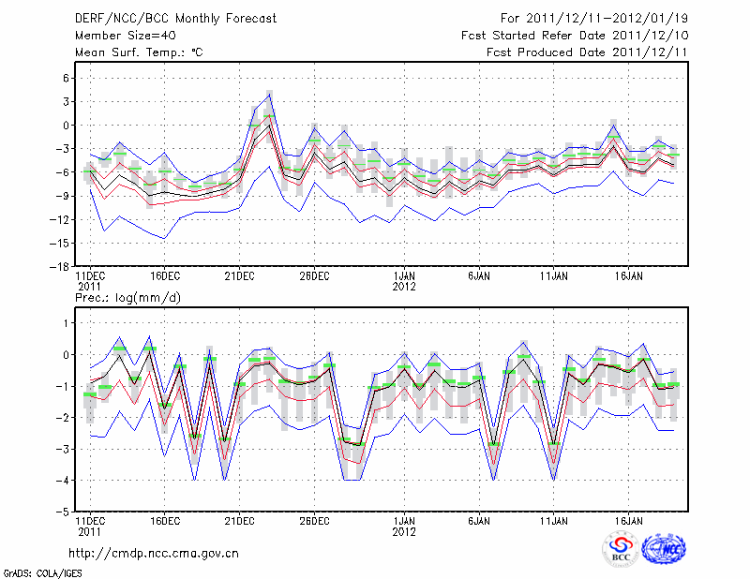Click 1JAN 2012 on the precipitation chart axis
750x579 pixels.
[404, 525]
